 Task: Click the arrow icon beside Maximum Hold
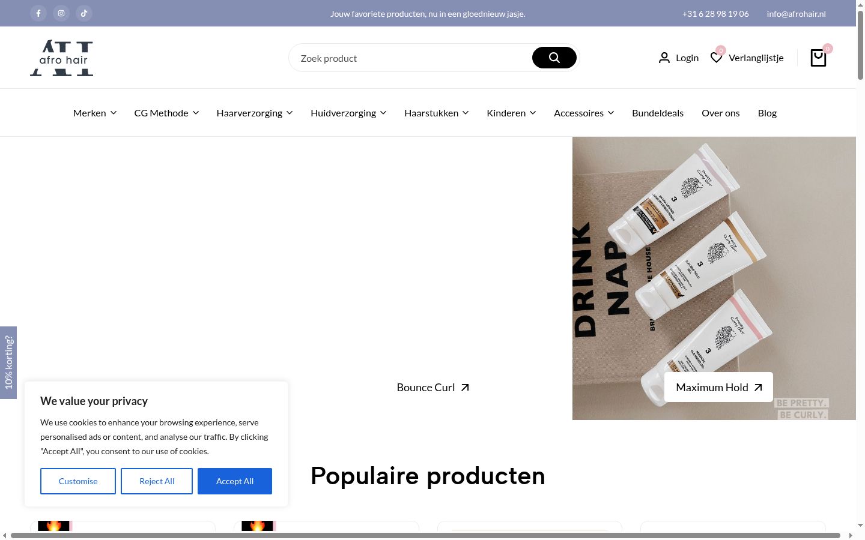tap(758, 388)
